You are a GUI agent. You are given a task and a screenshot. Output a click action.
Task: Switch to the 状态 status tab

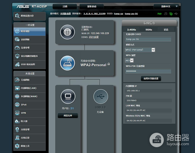coord(166,30)
